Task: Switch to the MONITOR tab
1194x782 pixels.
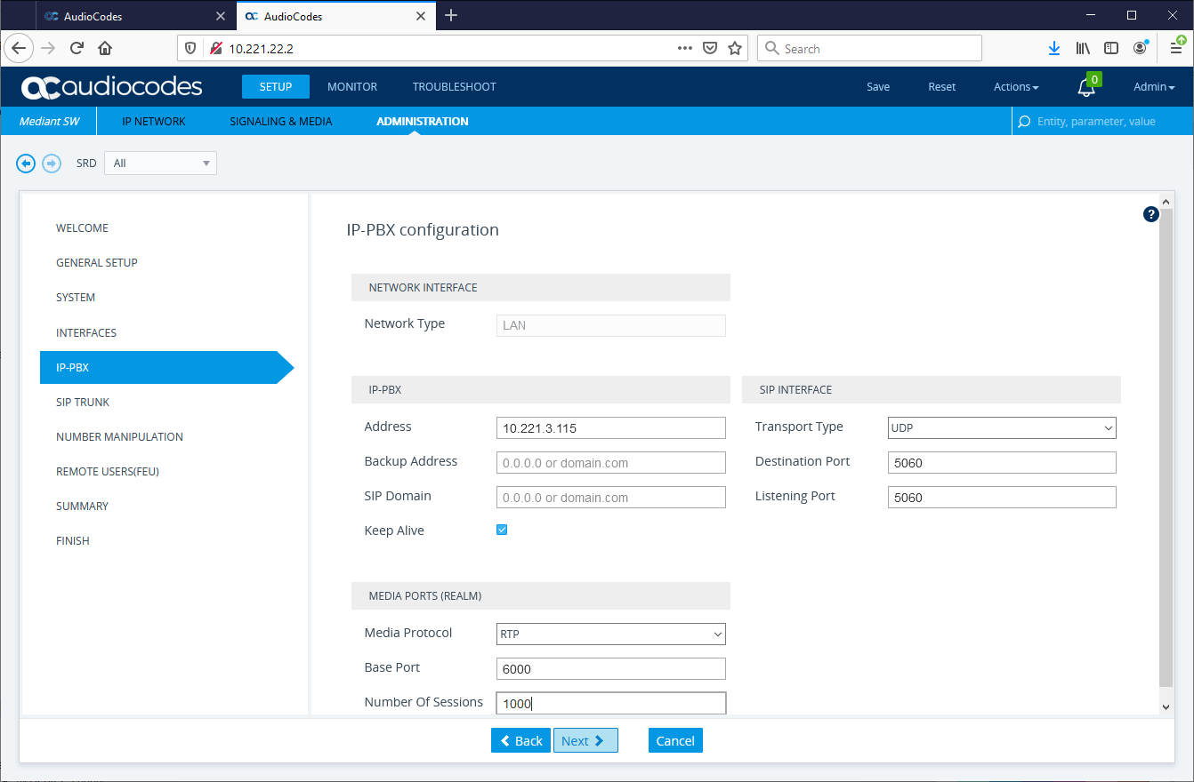Action: tap(352, 87)
